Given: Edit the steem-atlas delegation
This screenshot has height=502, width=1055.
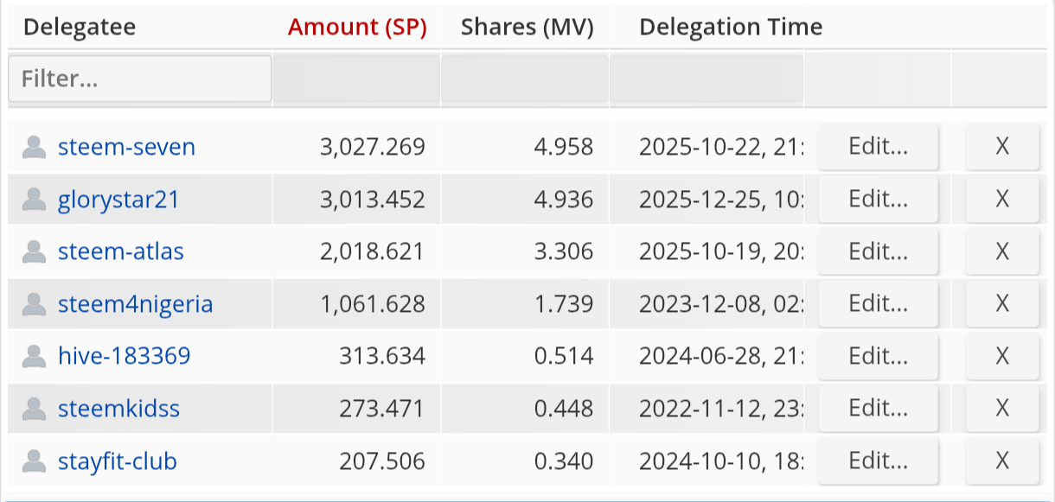Looking at the screenshot, I should coord(878,251).
